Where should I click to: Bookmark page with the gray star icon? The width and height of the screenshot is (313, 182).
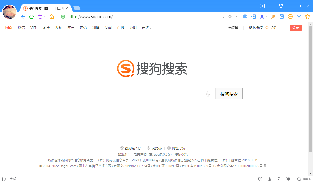tap(230, 16)
